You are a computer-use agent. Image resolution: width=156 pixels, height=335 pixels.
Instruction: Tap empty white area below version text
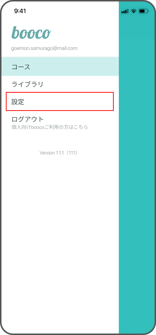click(60, 235)
